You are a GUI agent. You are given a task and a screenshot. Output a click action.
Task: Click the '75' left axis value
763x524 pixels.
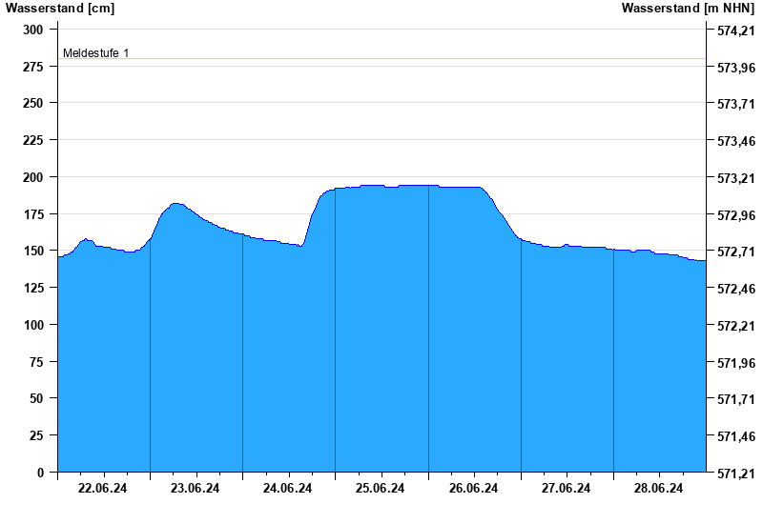[x=36, y=362]
